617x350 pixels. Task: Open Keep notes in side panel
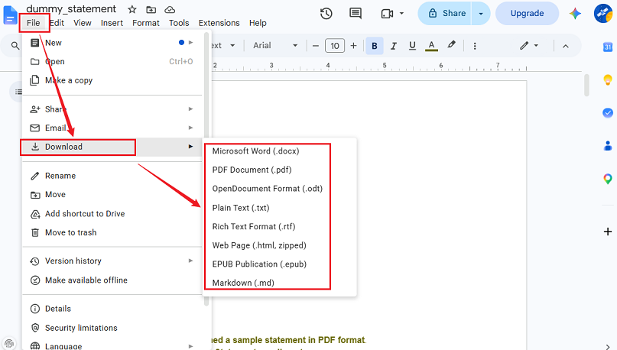[608, 79]
